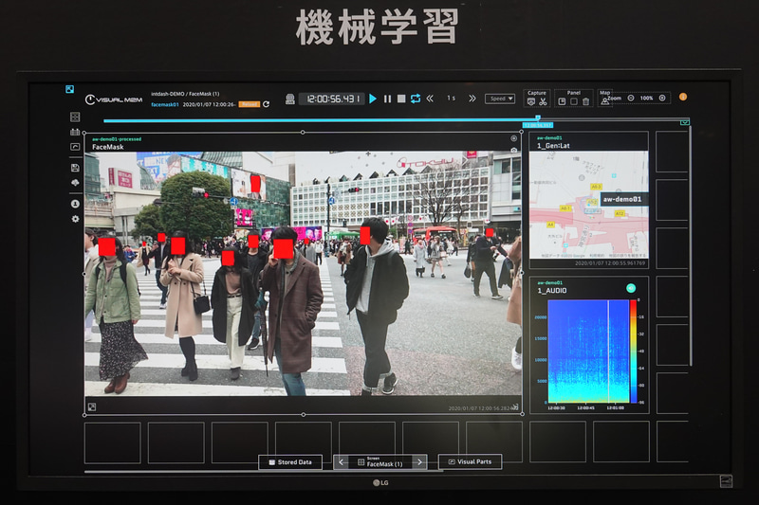759x505 pixels.
Task: Open the orange info notification icon
Action: 683,98
